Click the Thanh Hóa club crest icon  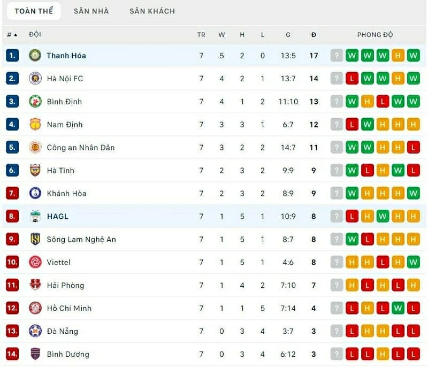(x=35, y=55)
